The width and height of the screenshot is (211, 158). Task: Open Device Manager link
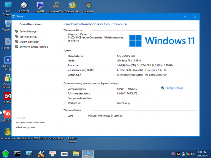tap(28, 31)
